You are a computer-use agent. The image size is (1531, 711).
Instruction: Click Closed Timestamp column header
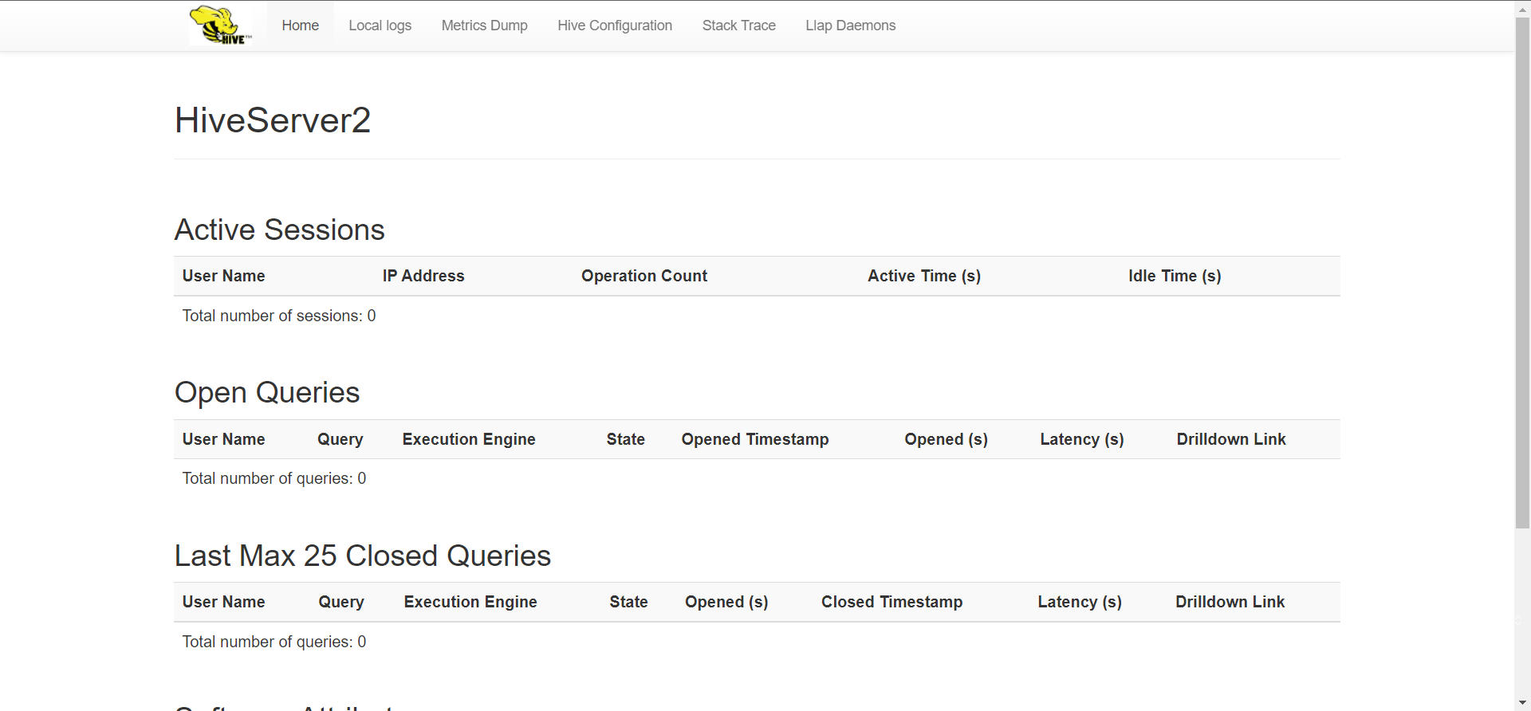coord(892,602)
